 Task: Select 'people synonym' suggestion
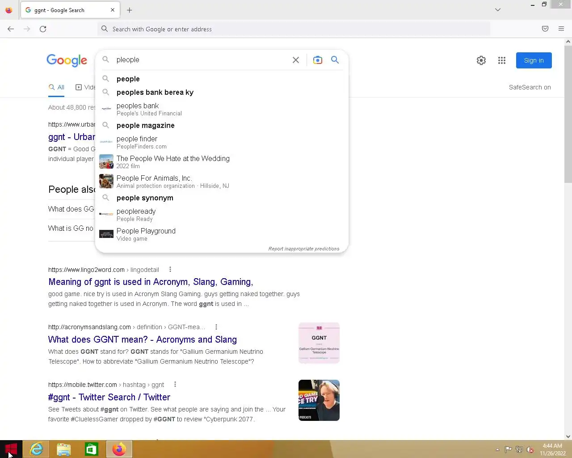pyautogui.click(x=222, y=198)
